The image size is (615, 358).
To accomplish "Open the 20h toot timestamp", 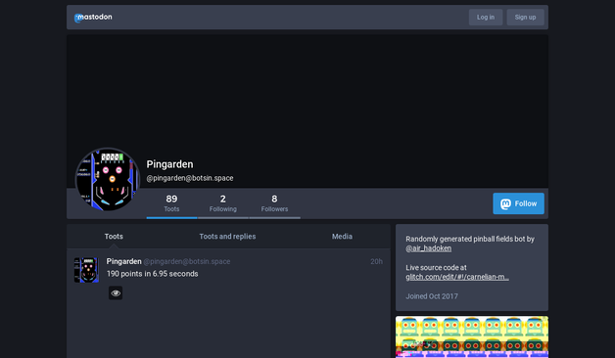I will 376,261.
